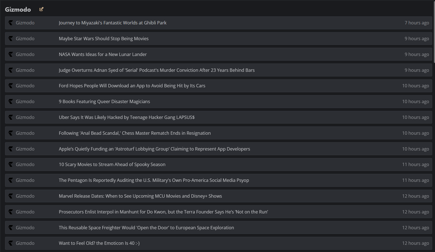Click the 'Gizmodo' source label on the Uber row
The height and width of the screenshot is (252, 435).
pyautogui.click(x=25, y=117)
